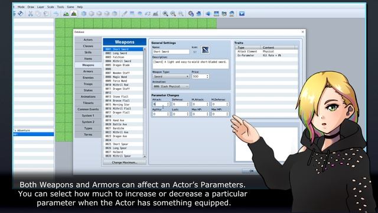
Task: Switch to Event editing mode icon
Action: click(74, 14)
